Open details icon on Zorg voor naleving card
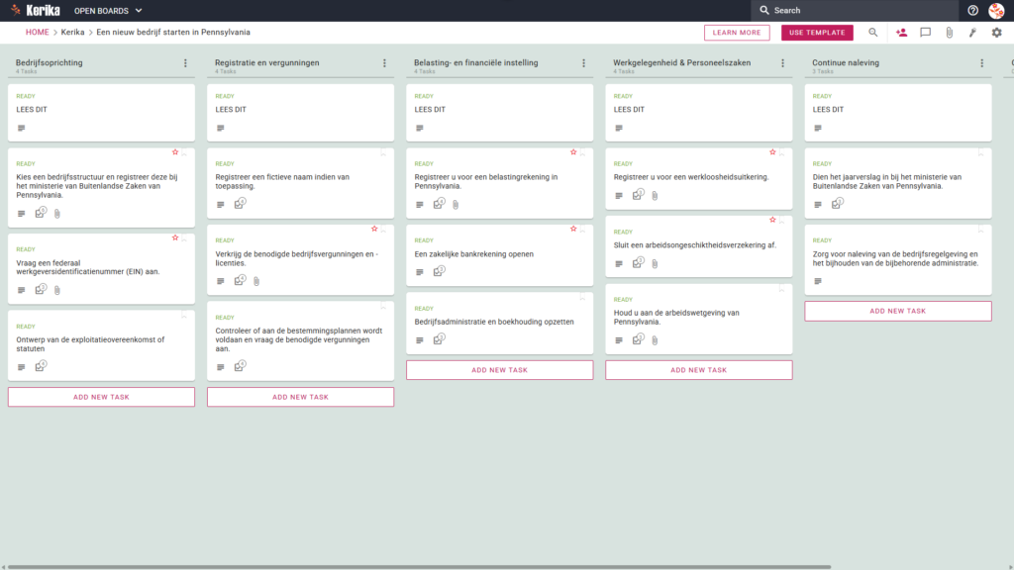Viewport: 1014px width, 570px height. click(x=818, y=281)
